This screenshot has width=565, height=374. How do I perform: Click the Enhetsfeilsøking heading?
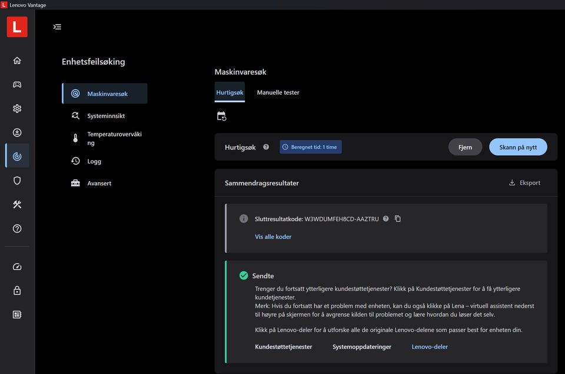tap(94, 62)
